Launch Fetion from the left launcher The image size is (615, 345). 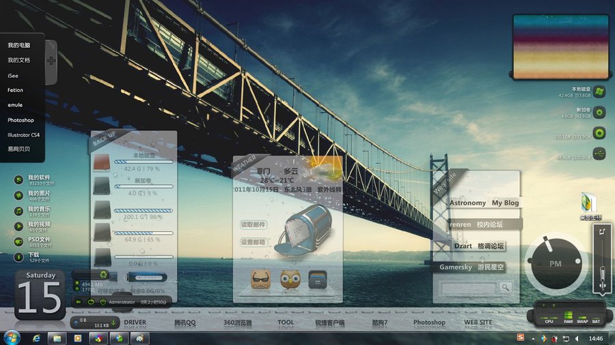[15, 90]
